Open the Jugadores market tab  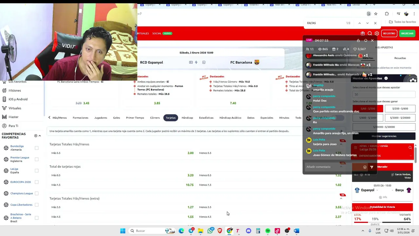pos(100,118)
